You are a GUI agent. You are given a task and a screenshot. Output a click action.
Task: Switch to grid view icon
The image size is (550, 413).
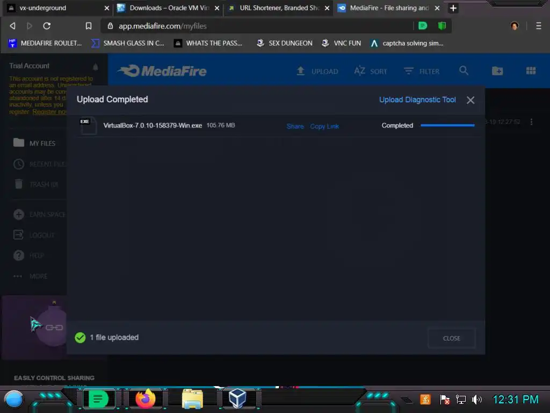click(531, 71)
